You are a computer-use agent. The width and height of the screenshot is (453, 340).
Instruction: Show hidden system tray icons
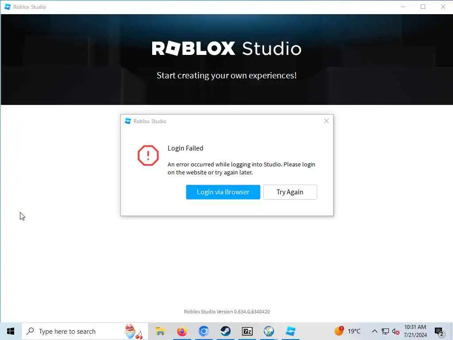click(374, 331)
